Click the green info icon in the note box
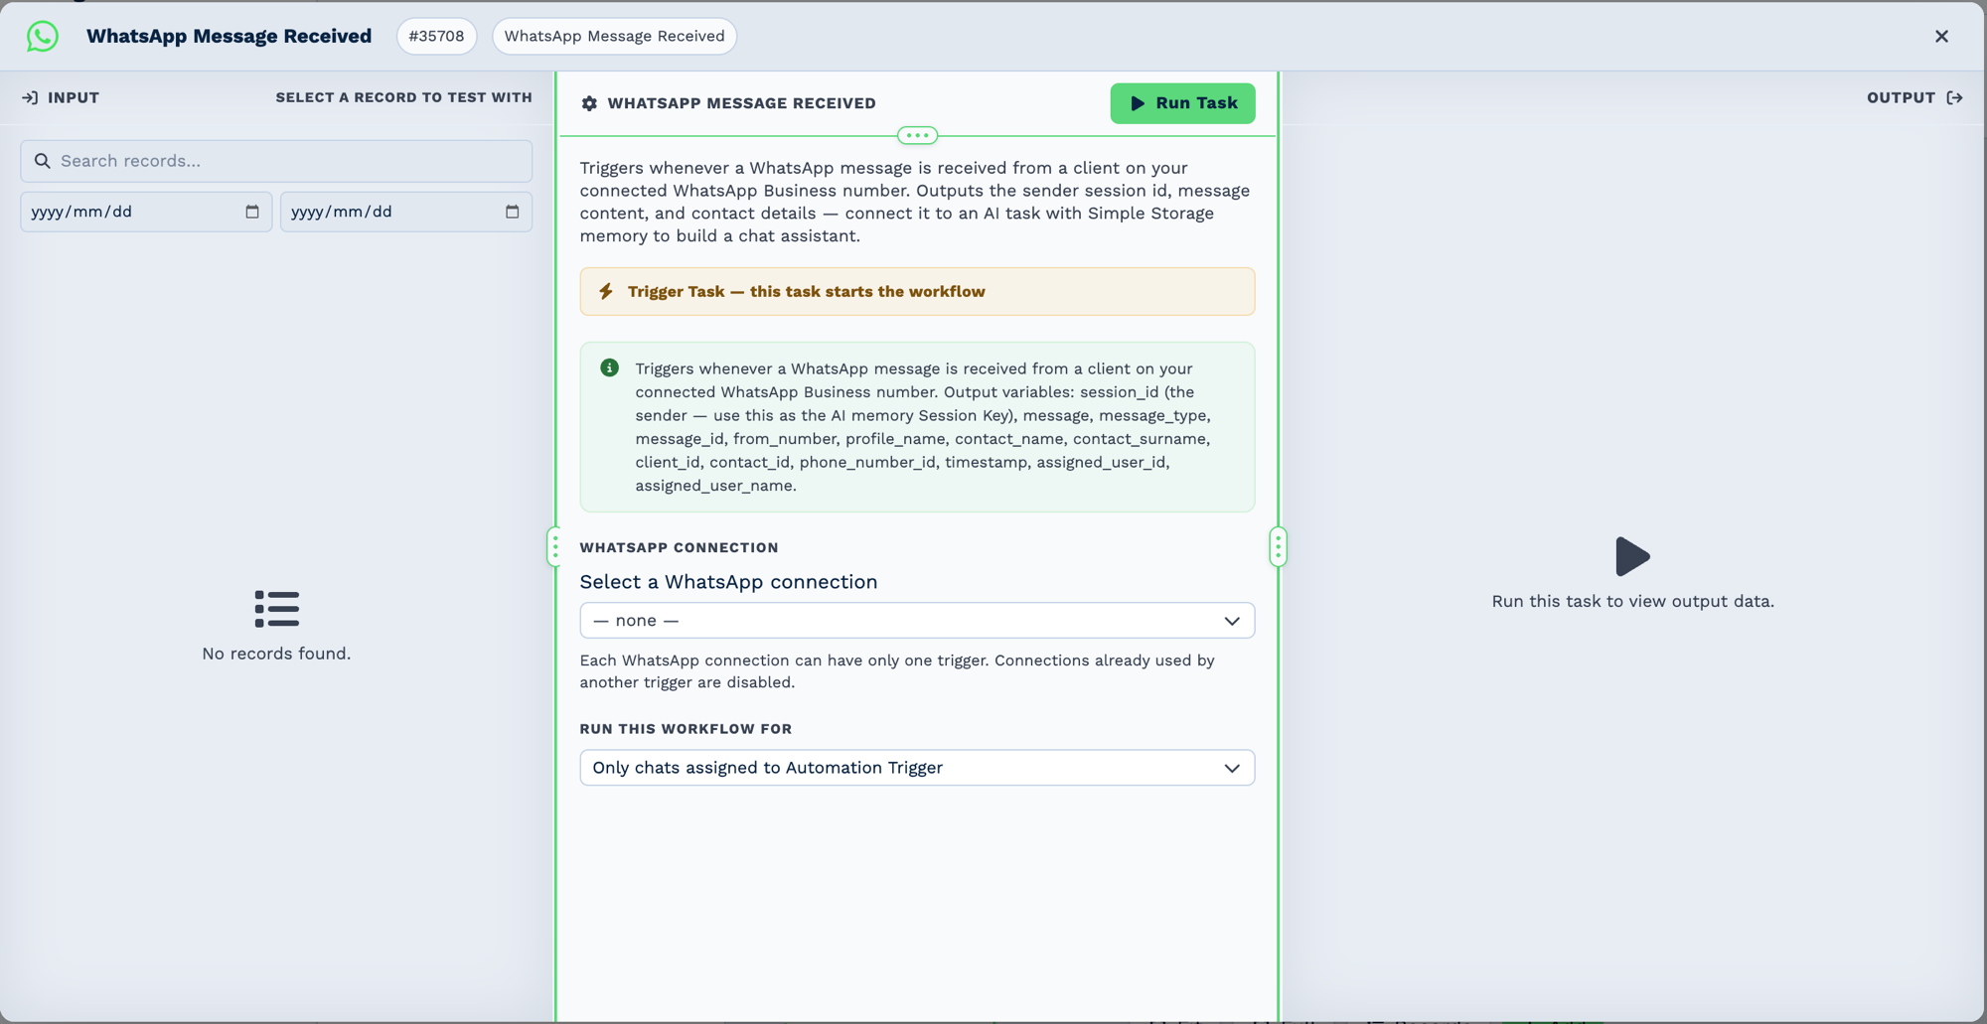Screen dimensions: 1987x1024 coord(610,368)
